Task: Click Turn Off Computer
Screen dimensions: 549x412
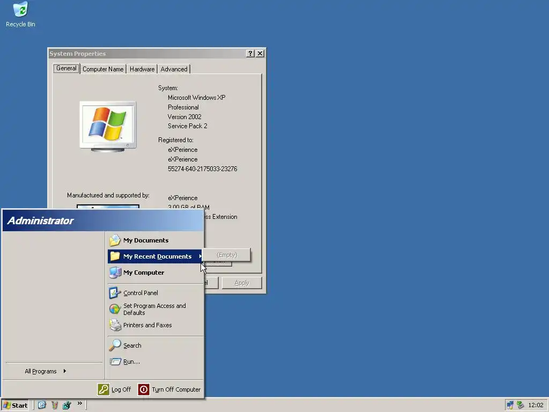Action: click(x=169, y=389)
